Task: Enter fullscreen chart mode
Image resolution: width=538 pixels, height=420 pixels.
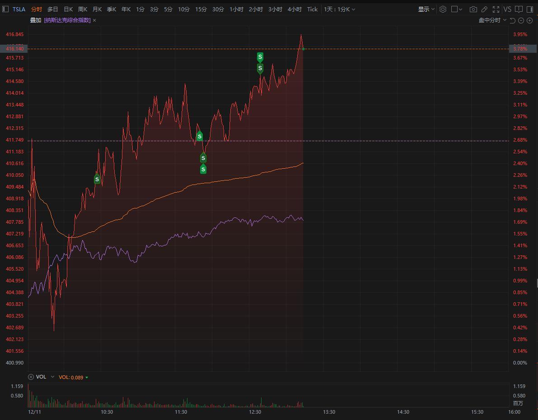Action: point(496,9)
